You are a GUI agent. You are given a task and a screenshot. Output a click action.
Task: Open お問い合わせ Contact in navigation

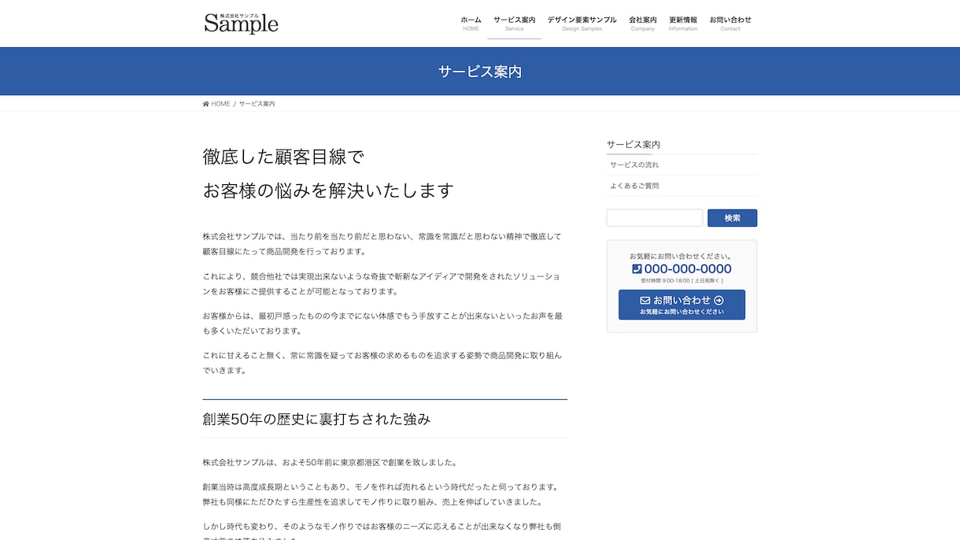[730, 24]
